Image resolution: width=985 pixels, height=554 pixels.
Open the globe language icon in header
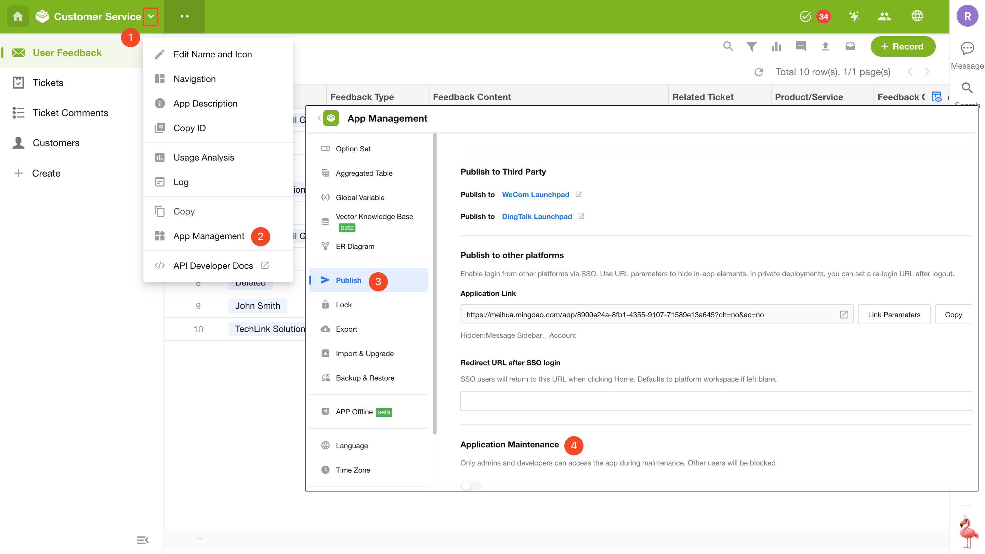click(917, 16)
